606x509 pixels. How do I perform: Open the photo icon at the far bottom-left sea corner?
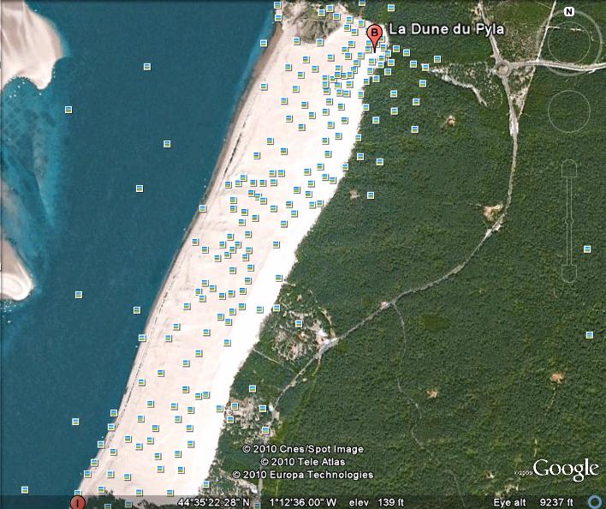pos(25,489)
